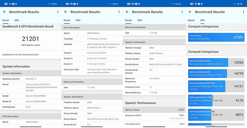Viewport: 247px width, 128px height.
Task: Select the Instruction Sets neon aes sha1 value
Action: pyautogui.click(x=102, y=71)
